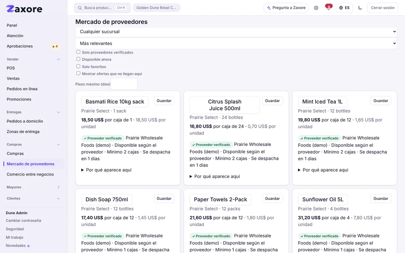Click Guardar on Mint Iced Tea 1L

(381, 101)
